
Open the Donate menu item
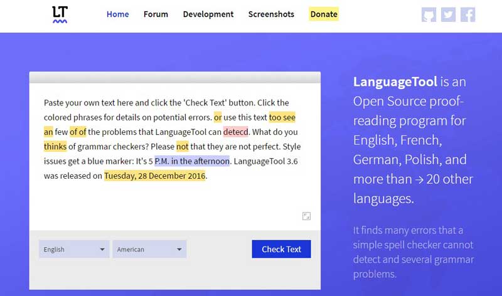[324, 14]
